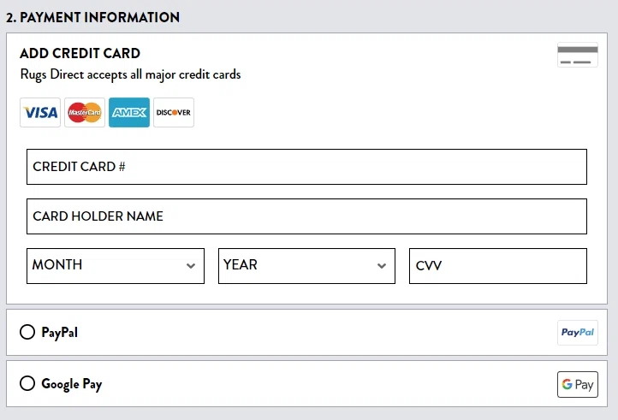
Task: Select the PayPal radio button
Action: 27,332
